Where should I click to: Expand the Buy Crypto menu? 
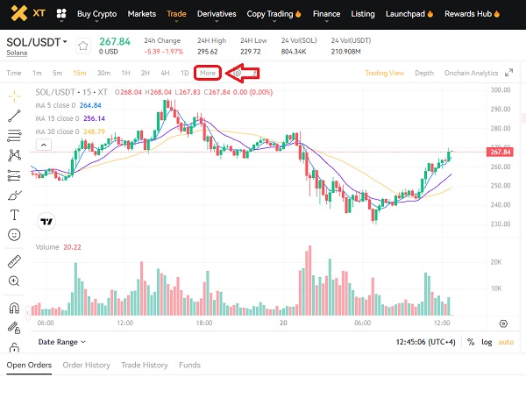click(x=97, y=14)
